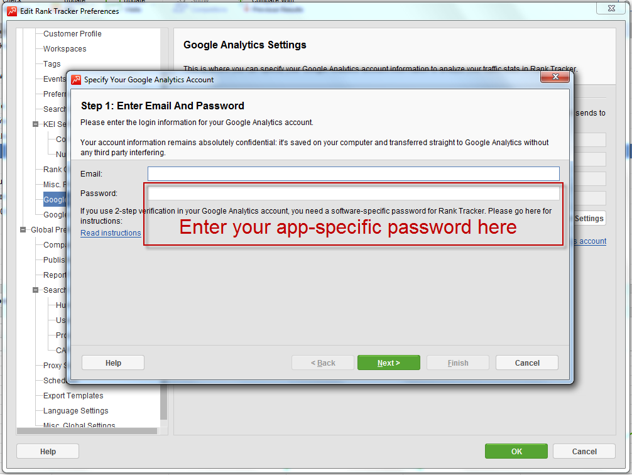This screenshot has width=632, height=475.
Task: Click Help at the bottom of the Preferences window
Action: tap(48, 452)
